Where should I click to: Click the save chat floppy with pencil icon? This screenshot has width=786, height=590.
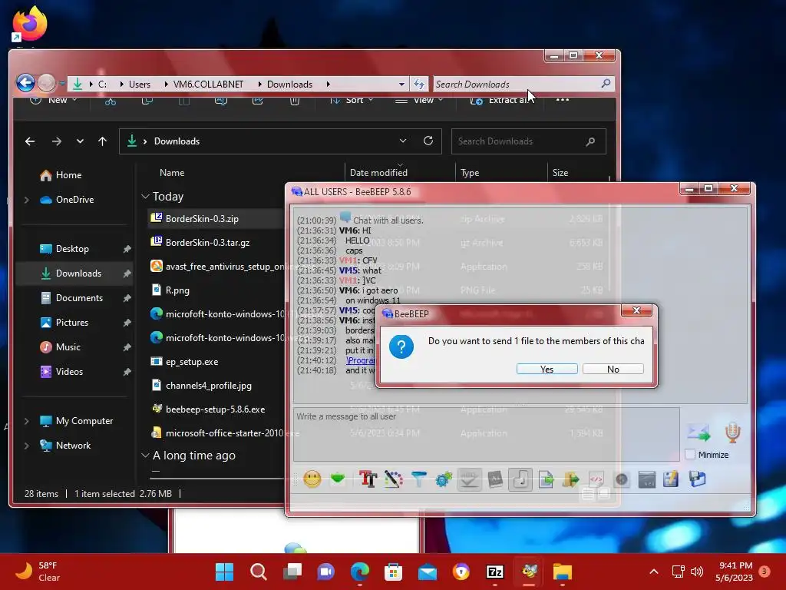(x=671, y=479)
